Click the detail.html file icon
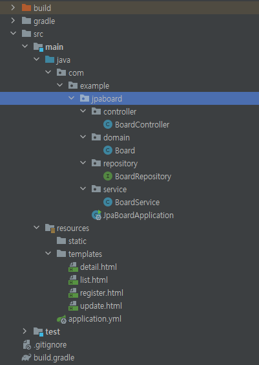The height and width of the screenshot is (365, 259). coord(73,267)
